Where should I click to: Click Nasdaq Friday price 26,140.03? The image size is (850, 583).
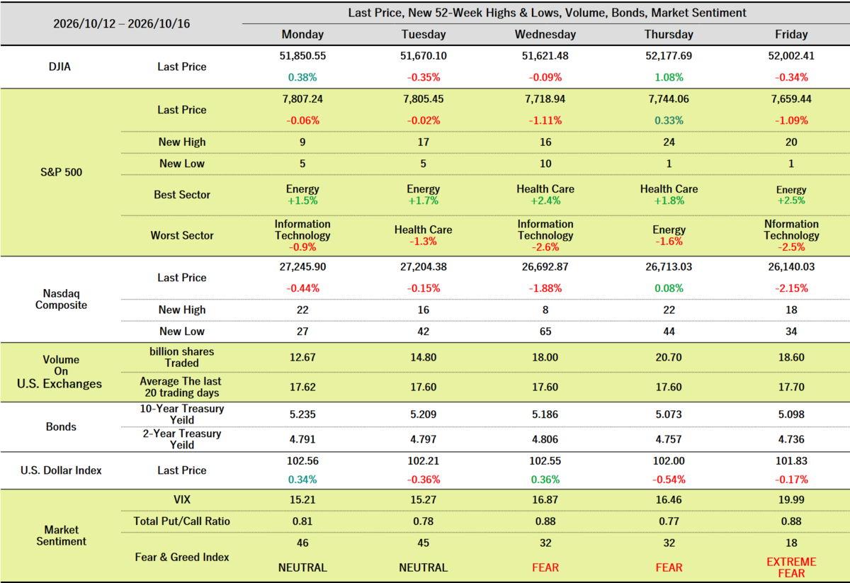point(791,266)
